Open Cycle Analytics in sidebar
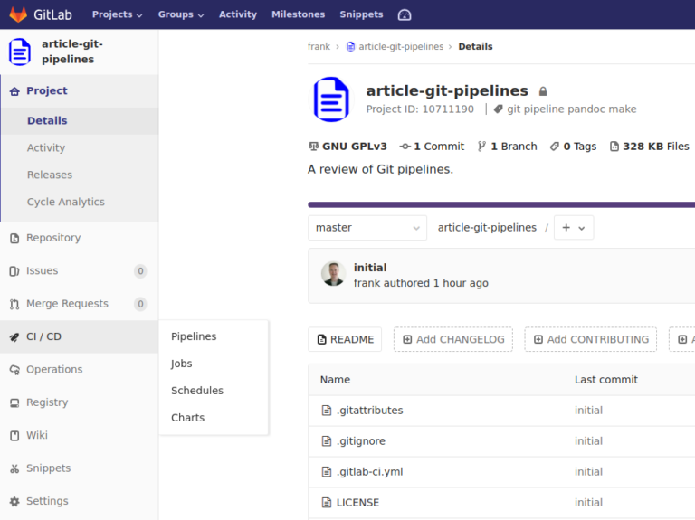 65,202
